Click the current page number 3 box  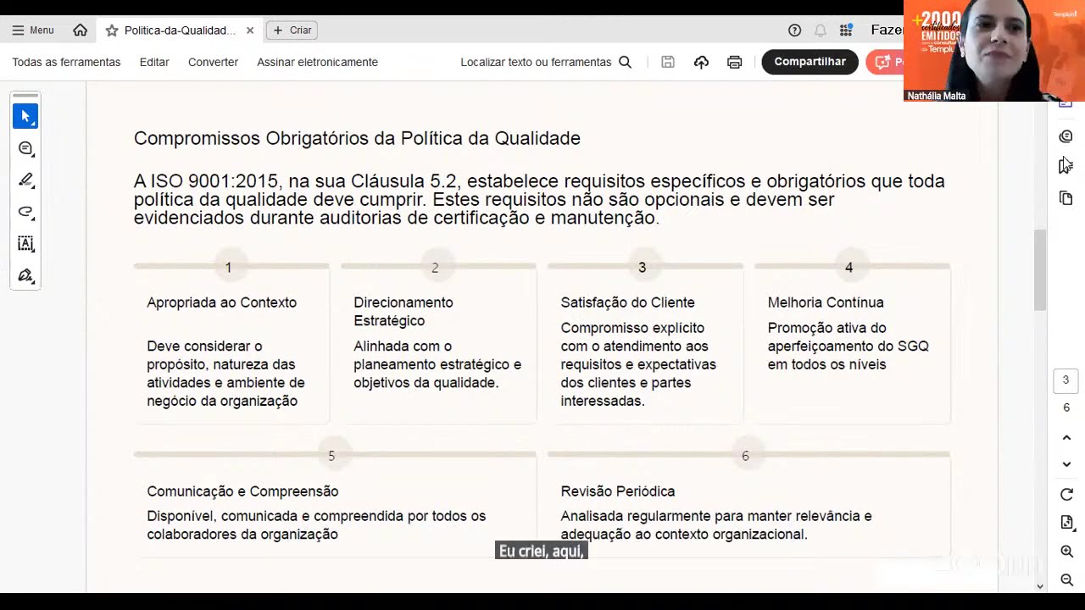pyautogui.click(x=1066, y=380)
